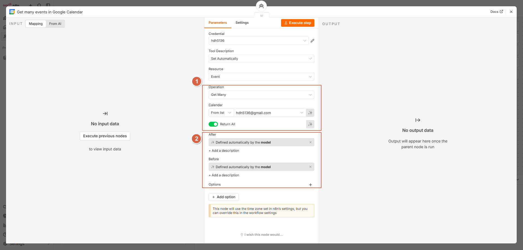The height and width of the screenshot is (250, 523).
Task: Open the Credential dropdown showing hdh5136
Action: pyautogui.click(x=259, y=41)
